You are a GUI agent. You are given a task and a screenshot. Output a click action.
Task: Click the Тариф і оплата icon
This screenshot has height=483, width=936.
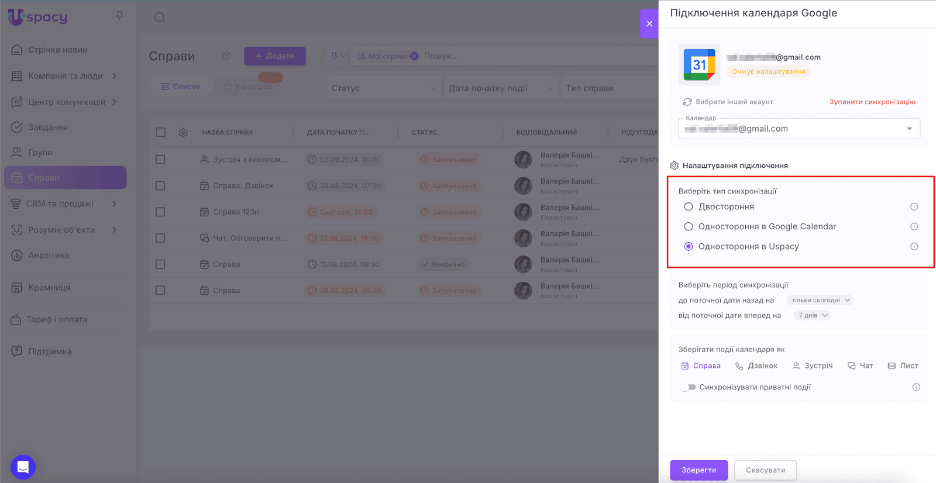[x=16, y=320]
